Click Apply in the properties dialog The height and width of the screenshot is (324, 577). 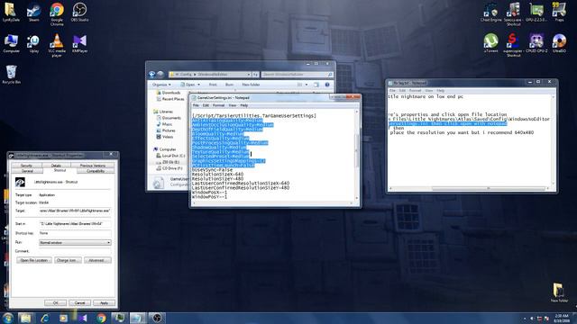(x=105, y=302)
